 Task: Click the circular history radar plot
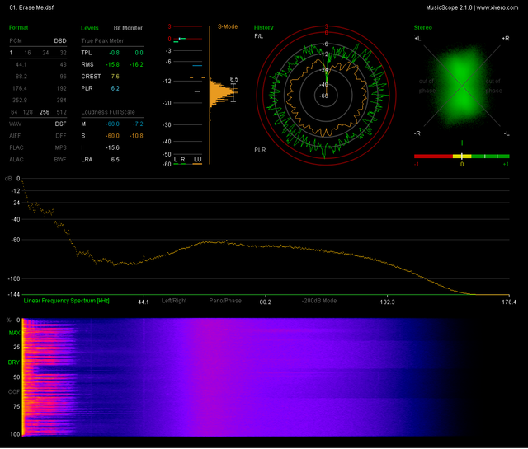[x=326, y=96]
